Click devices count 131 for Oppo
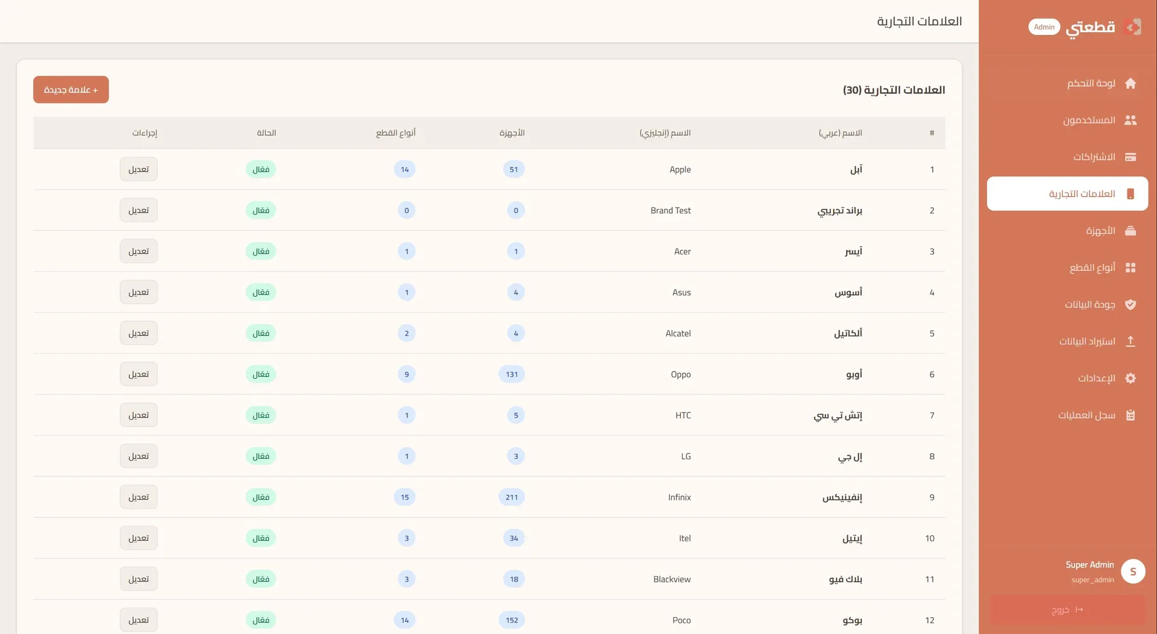The height and width of the screenshot is (634, 1157). click(x=512, y=374)
